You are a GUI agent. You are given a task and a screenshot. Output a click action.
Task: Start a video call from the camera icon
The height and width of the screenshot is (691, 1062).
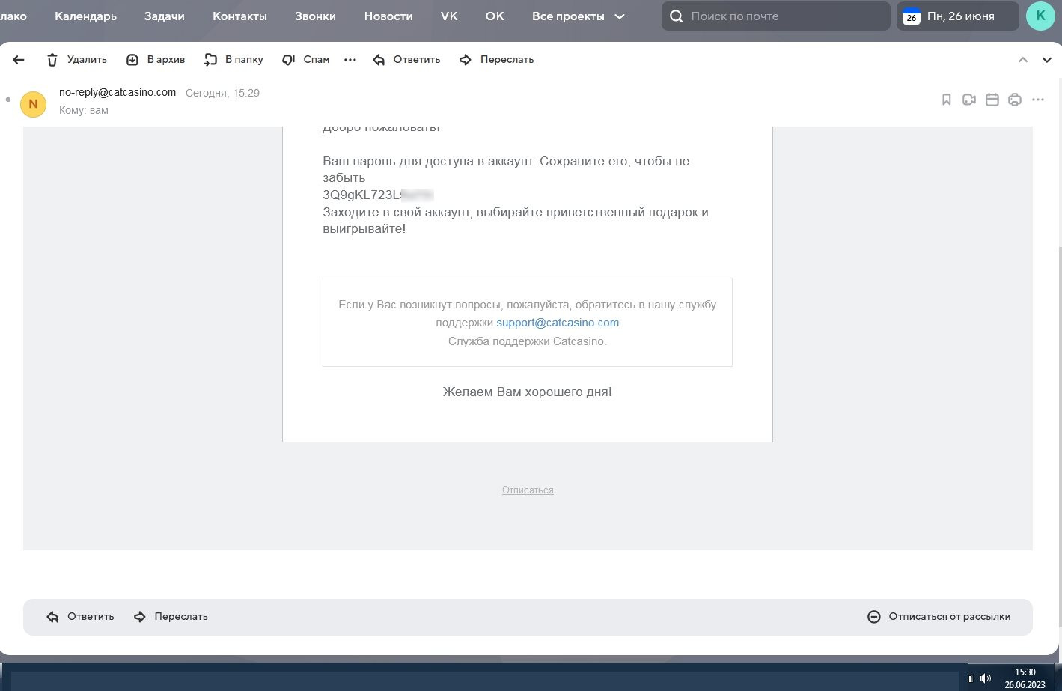point(969,100)
